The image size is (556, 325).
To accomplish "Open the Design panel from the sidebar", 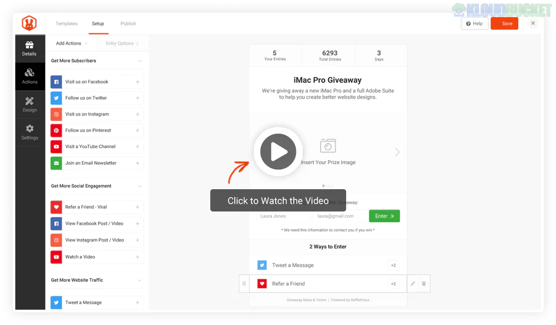I will point(30,103).
